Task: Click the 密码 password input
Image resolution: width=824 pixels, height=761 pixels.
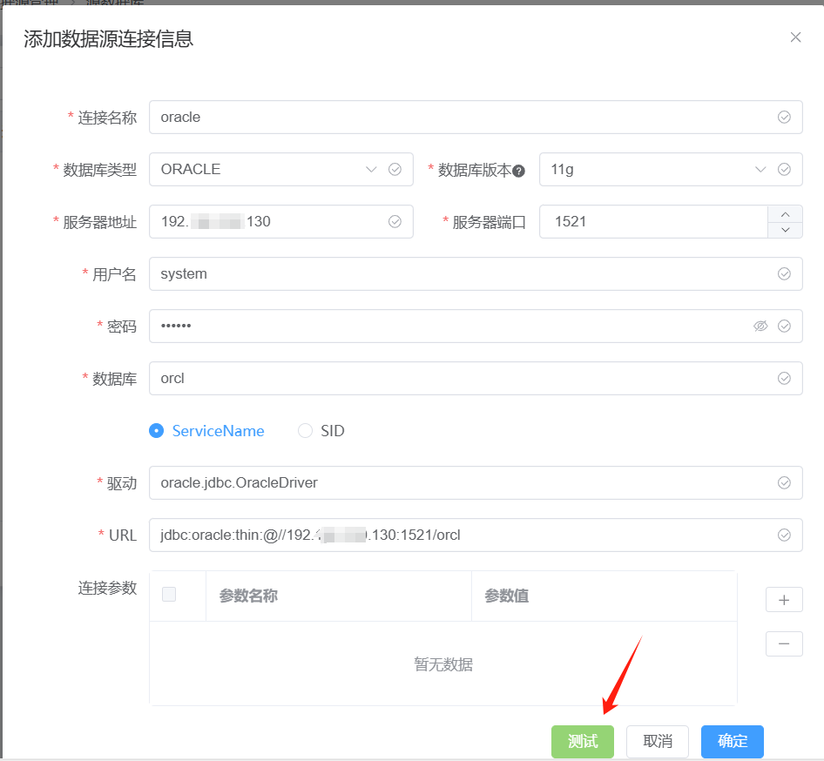Action: tap(476, 327)
